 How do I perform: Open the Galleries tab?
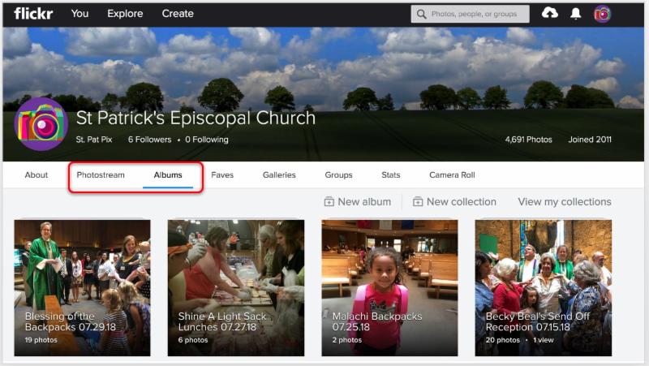point(279,174)
